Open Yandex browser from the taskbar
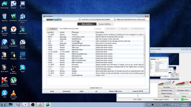 tap(25, 105)
